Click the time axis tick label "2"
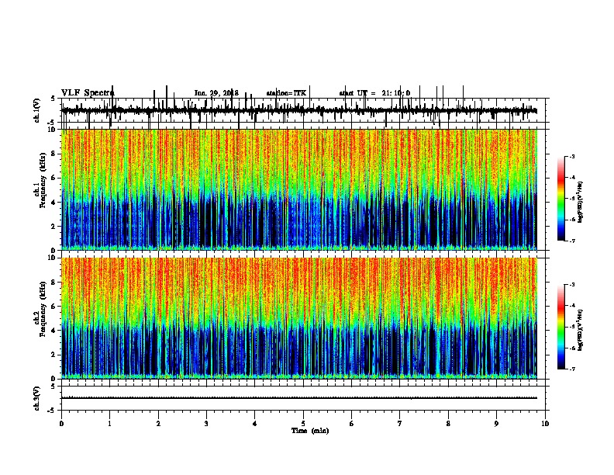 pos(158,424)
